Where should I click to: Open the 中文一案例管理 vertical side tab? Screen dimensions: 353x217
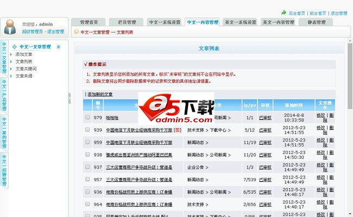point(4,133)
